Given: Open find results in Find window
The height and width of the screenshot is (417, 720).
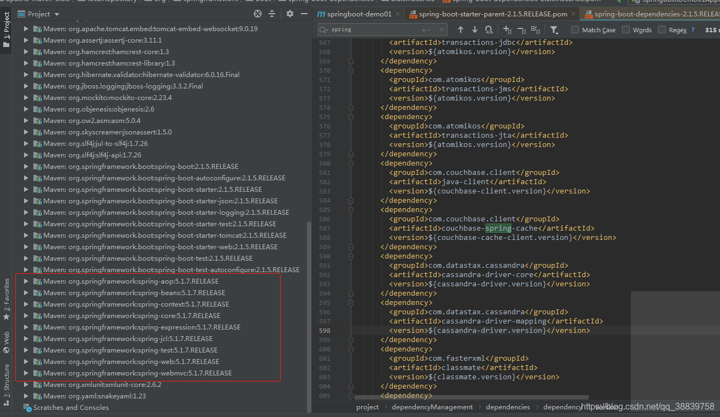Looking at the screenshot, I should pos(489,30).
